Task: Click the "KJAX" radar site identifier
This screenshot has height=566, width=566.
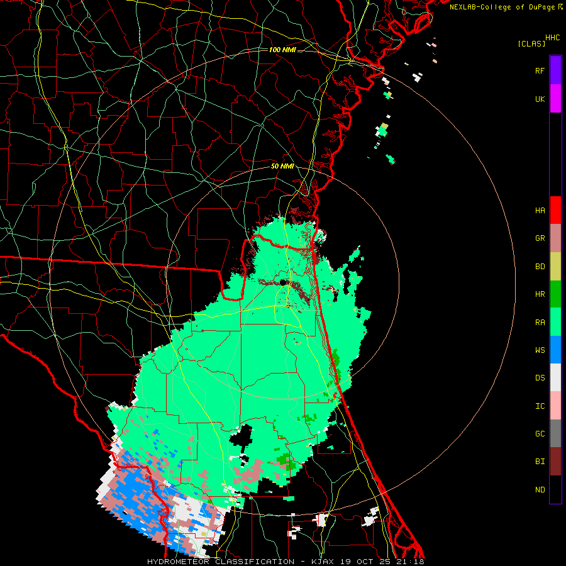Action: 322,562
